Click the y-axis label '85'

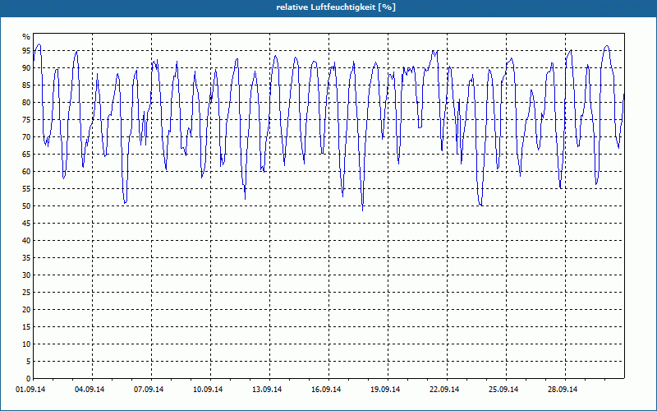(26, 85)
